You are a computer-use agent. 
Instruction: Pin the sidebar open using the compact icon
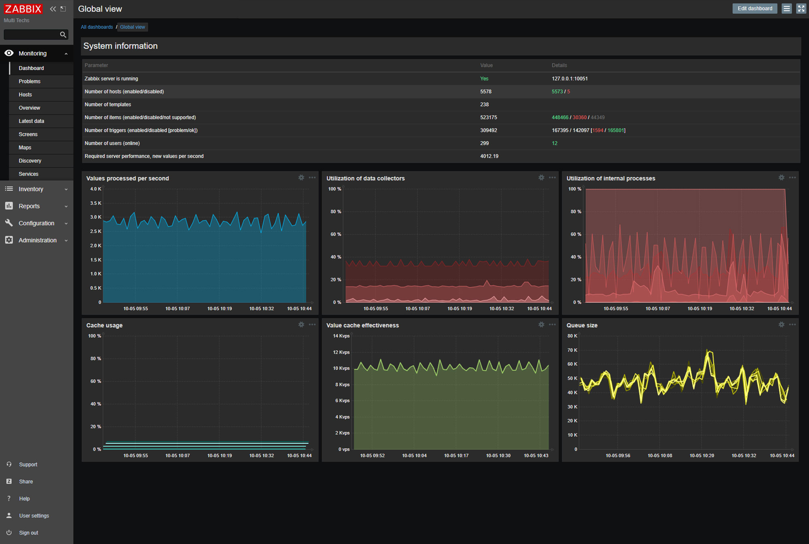coord(63,8)
